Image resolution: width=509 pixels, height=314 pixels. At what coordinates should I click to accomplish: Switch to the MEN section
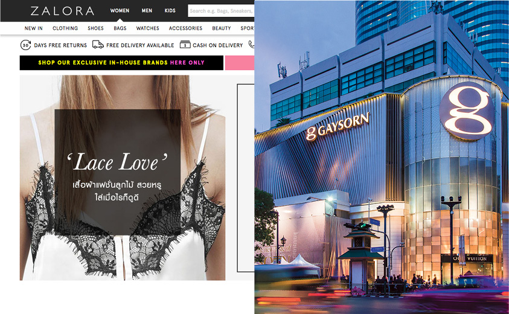click(x=147, y=11)
